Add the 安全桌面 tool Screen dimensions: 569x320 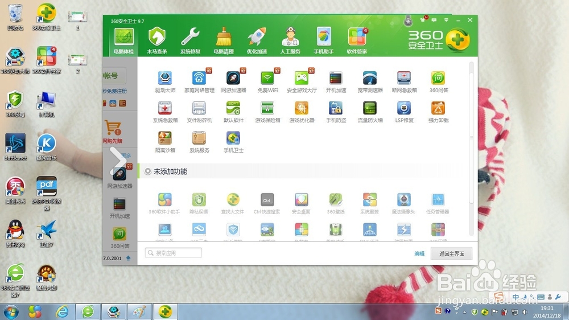pyautogui.click(x=301, y=204)
